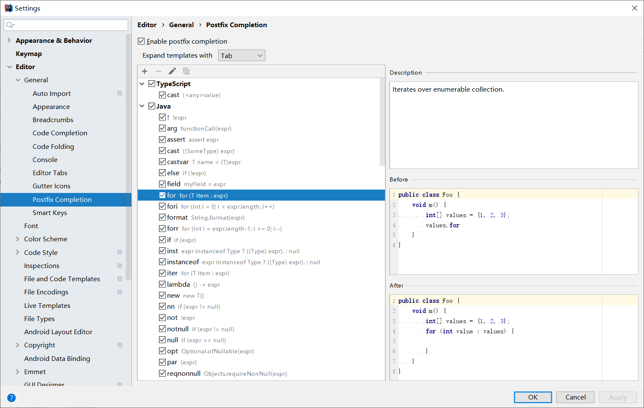Expand the Code Style section

17,252
